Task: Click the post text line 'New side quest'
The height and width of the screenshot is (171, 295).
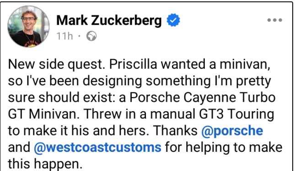Action: (57, 65)
